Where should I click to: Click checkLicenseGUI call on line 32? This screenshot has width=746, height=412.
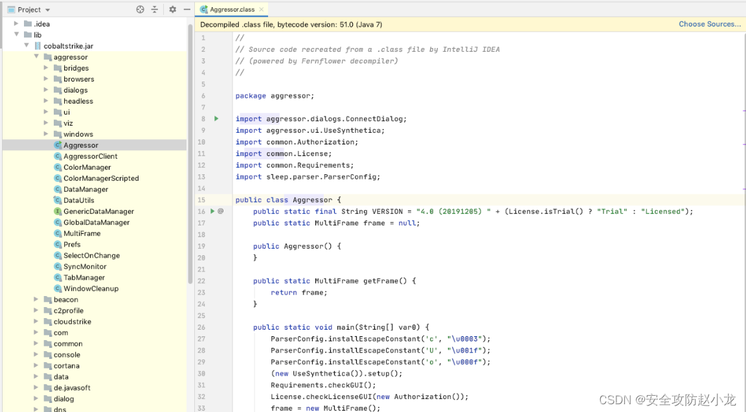(339, 396)
